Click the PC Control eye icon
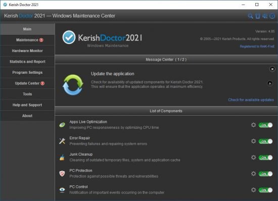This screenshot has width=278, height=201. pyautogui.click(x=62, y=190)
